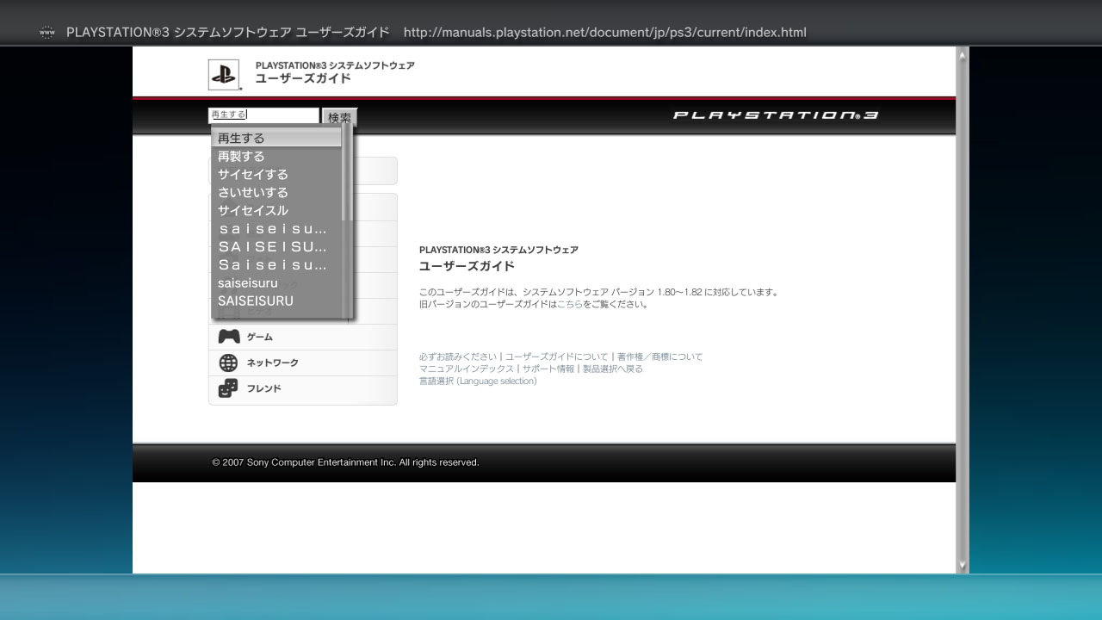Open the ネットワーク globe icon
This screenshot has height=620, width=1102.
coord(228,363)
